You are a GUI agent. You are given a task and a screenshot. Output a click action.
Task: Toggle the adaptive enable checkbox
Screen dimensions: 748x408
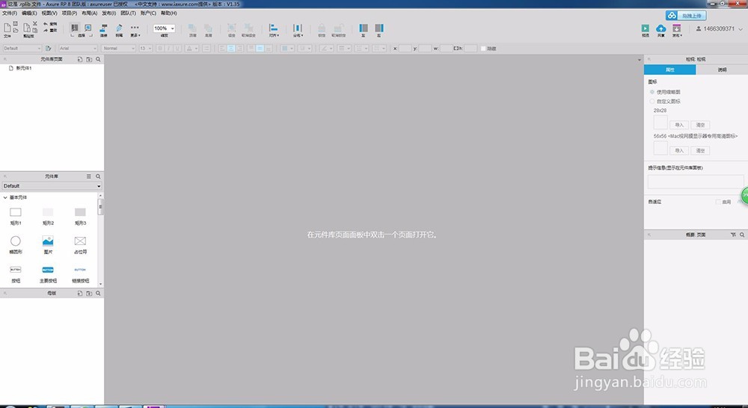coord(718,202)
